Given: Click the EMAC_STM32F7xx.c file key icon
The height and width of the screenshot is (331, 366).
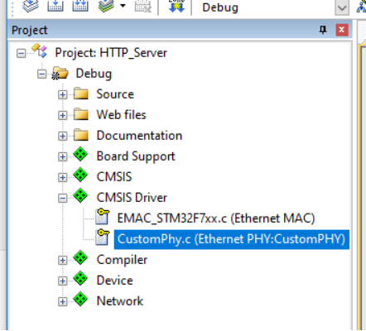Looking at the screenshot, I should [103, 216].
